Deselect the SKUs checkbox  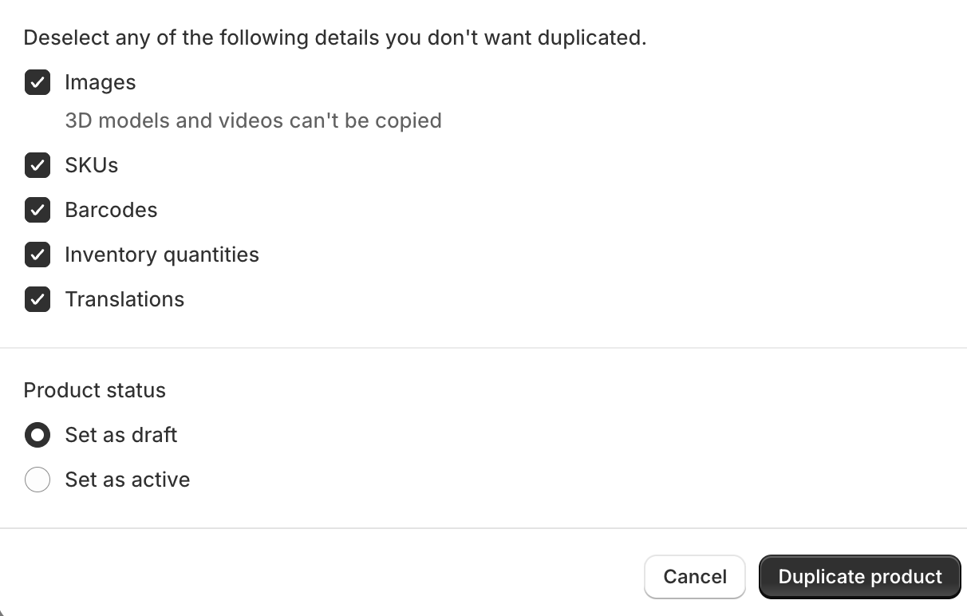coord(37,165)
